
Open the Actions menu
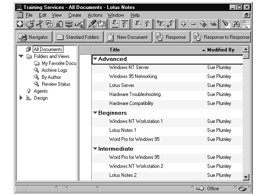pyautogui.click(x=95, y=15)
